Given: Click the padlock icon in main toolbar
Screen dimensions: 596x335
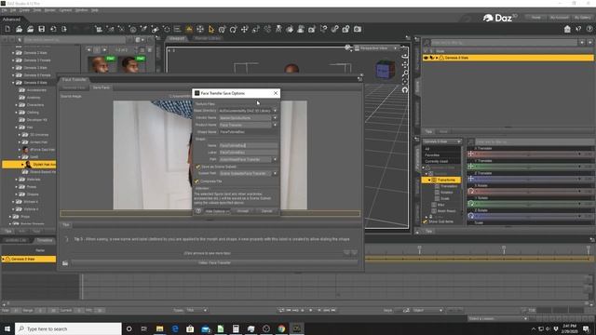Looking at the screenshot, I should pyautogui.click(x=345, y=29).
